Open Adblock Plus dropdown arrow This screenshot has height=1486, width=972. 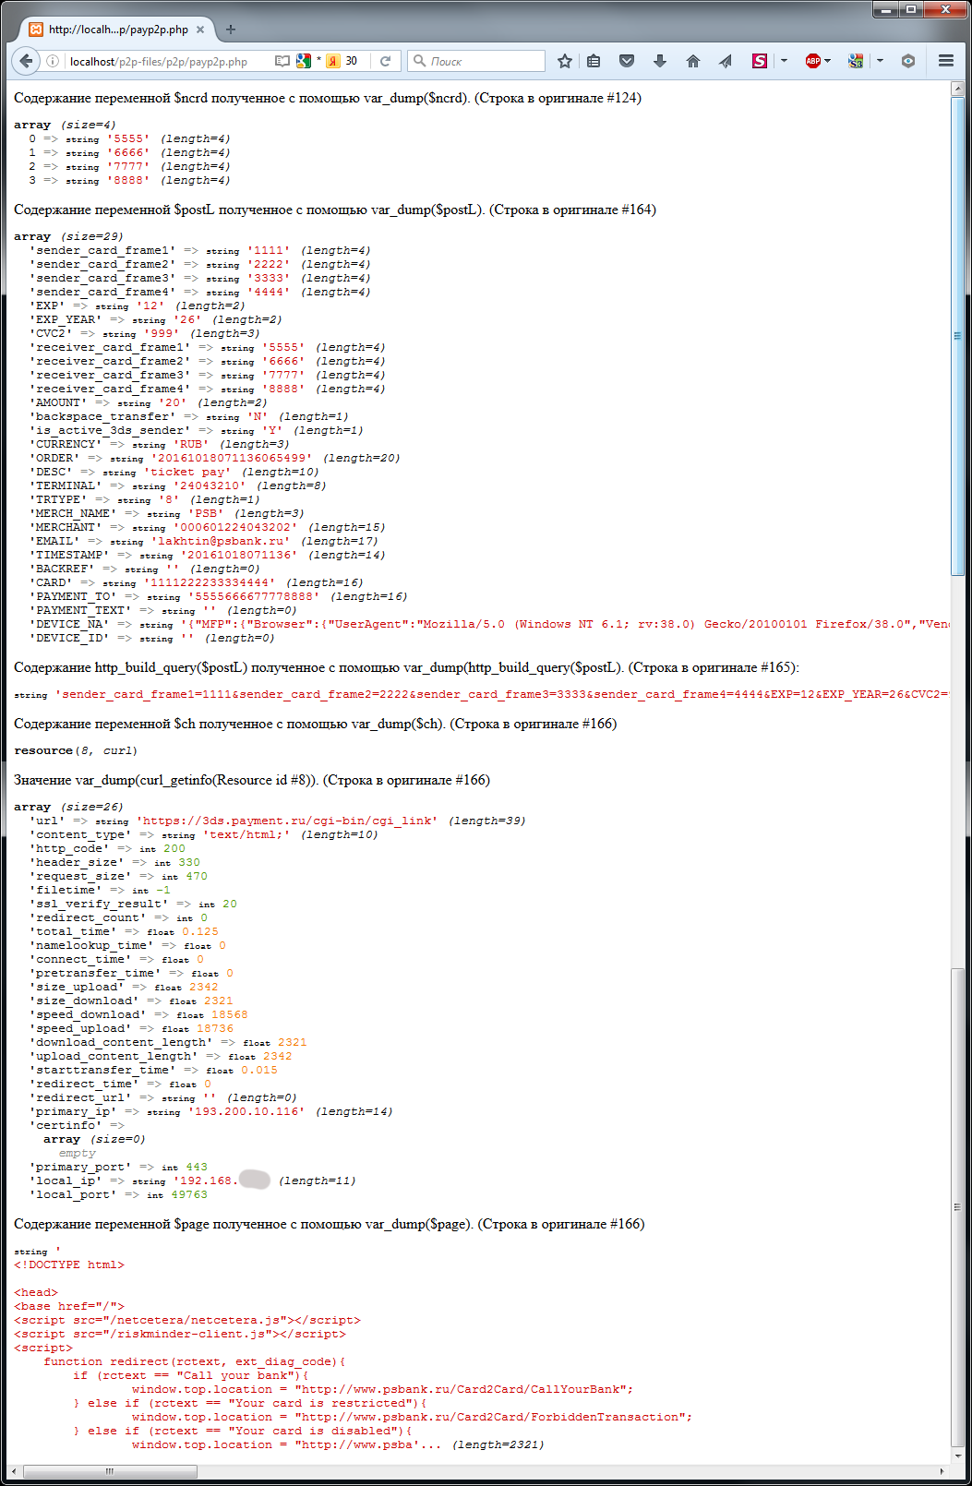coord(827,61)
